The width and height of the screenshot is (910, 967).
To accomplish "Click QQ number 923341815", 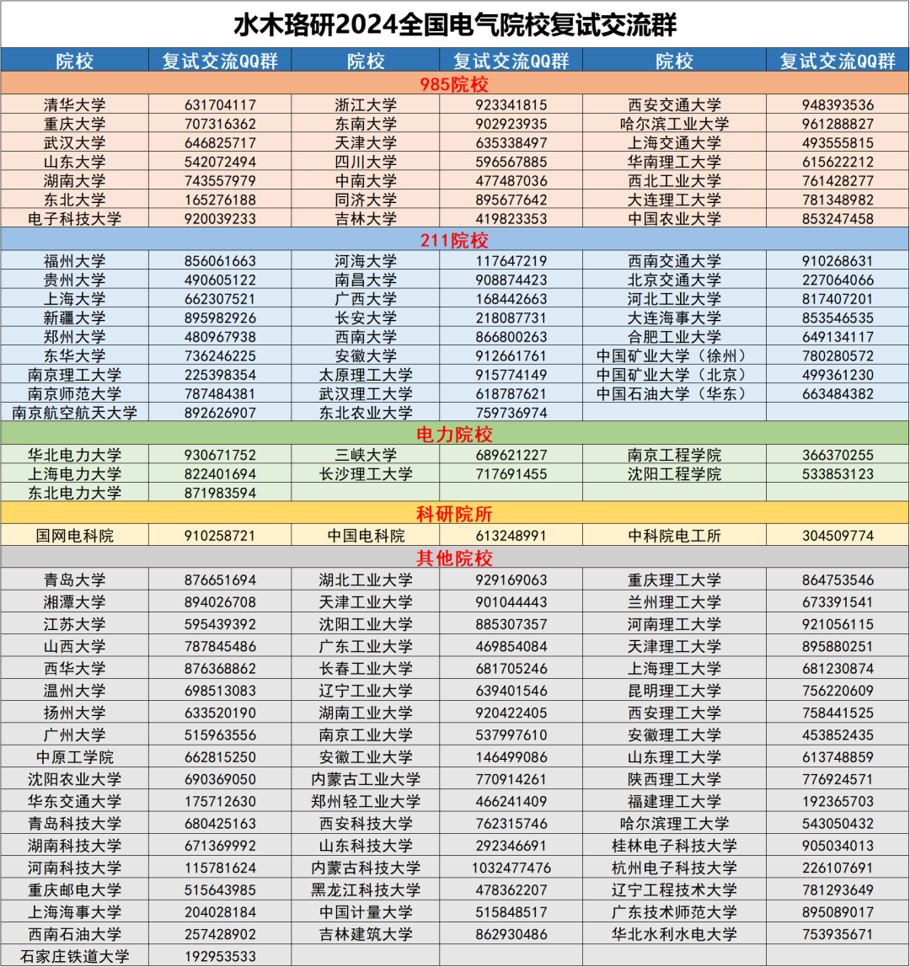I will click(511, 104).
